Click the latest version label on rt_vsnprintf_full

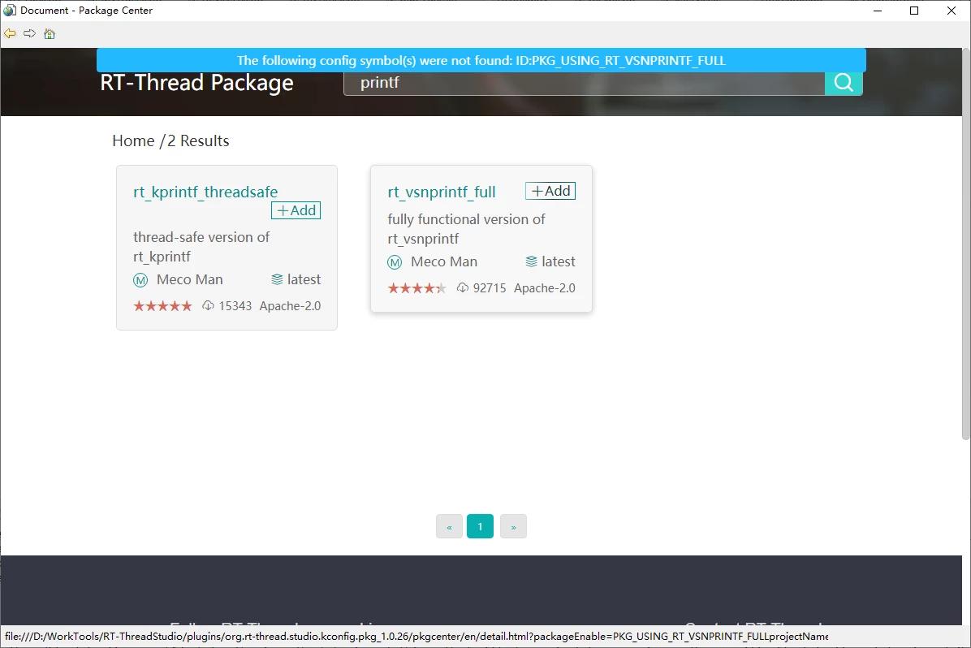[559, 261]
